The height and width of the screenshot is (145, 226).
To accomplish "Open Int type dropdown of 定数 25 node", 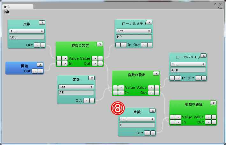I will coord(76,87).
